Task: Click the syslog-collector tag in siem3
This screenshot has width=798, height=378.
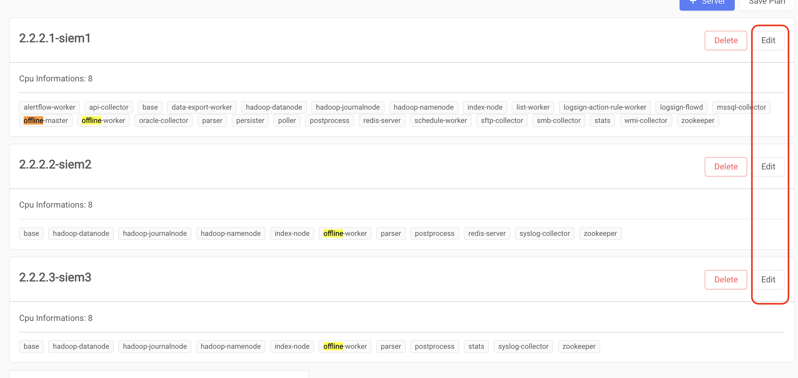Action: pos(523,346)
